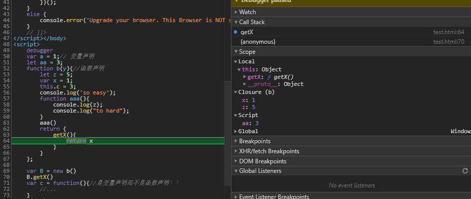Click the code editor vertical scrollbar

point(227,133)
